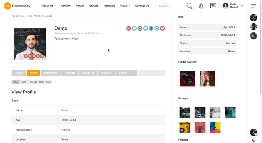Click the green eye badge icon

[x=157, y=28]
